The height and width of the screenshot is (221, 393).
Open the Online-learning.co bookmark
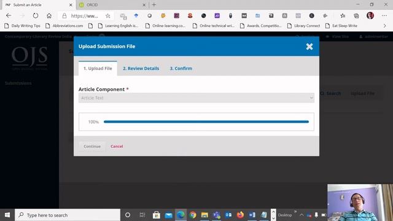[x=165, y=26]
